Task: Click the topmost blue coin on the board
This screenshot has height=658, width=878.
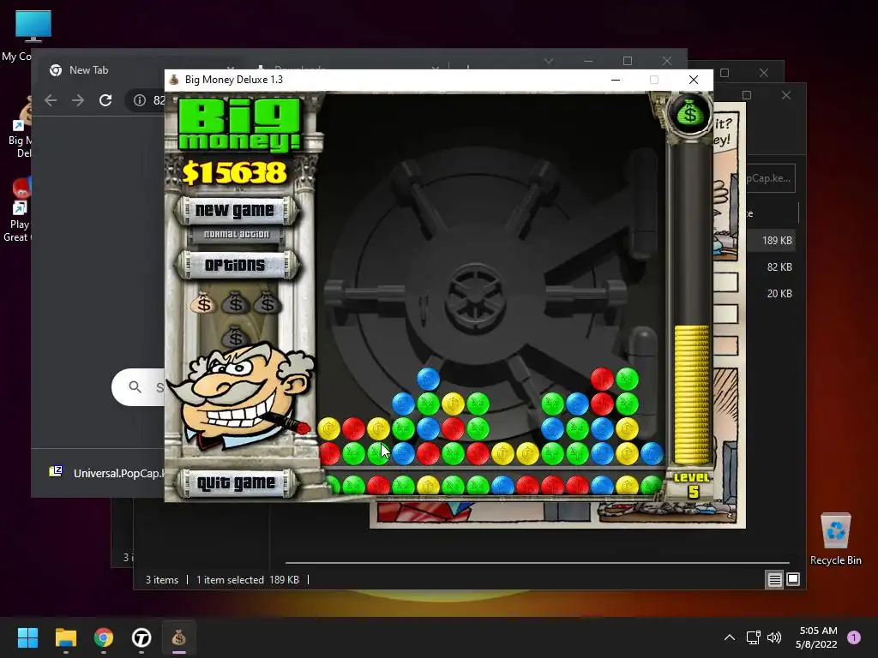Action: pyautogui.click(x=429, y=379)
